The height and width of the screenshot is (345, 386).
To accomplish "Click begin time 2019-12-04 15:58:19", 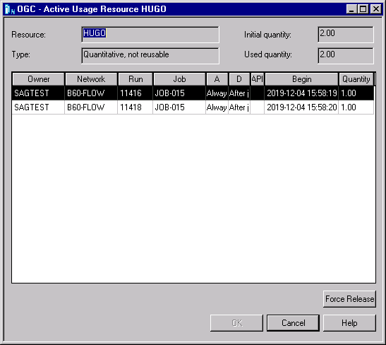I will (302, 93).
